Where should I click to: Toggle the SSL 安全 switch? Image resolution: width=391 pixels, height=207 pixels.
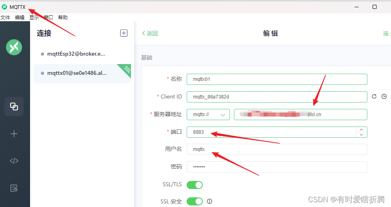point(195,201)
